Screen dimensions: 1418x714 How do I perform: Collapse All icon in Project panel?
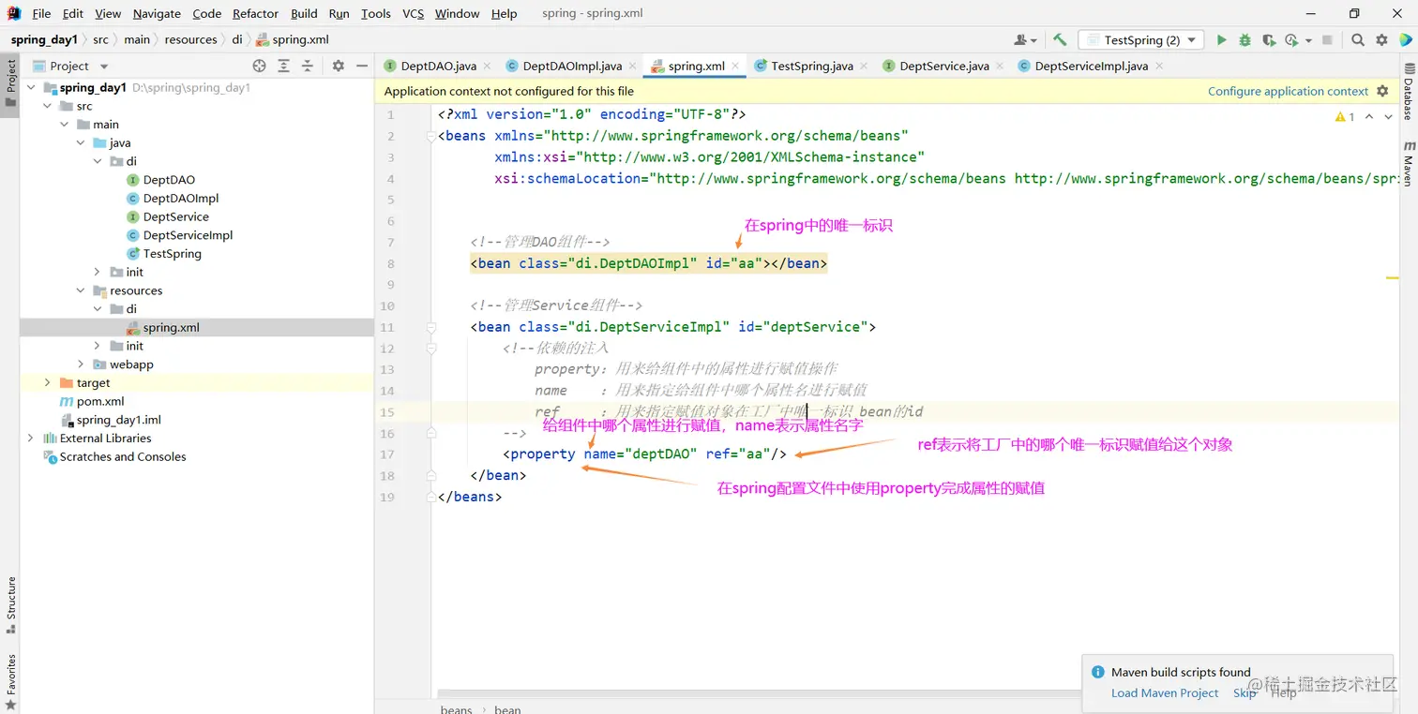point(308,66)
